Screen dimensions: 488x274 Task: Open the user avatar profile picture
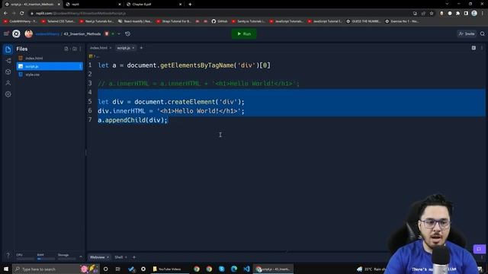tap(29, 33)
